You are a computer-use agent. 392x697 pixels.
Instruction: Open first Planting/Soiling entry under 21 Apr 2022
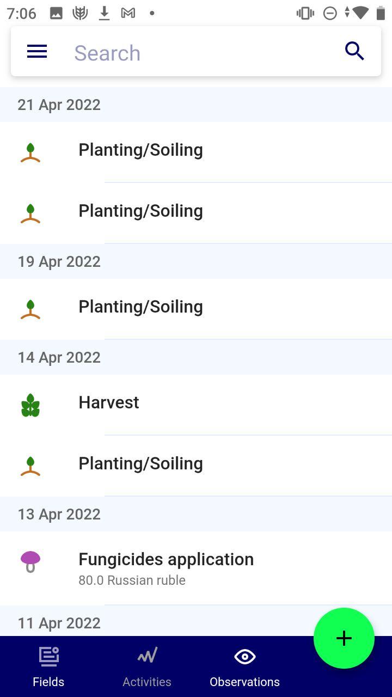(x=196, y=152)
